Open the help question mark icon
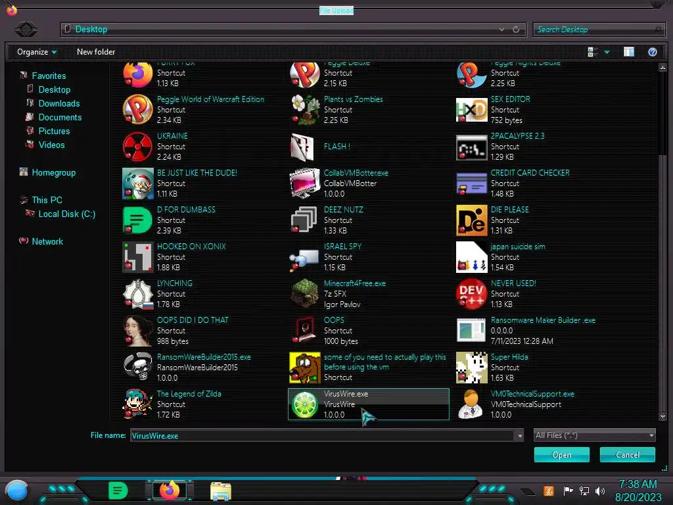The width and height of the screenshot is (673, 505). click(653, 52)
